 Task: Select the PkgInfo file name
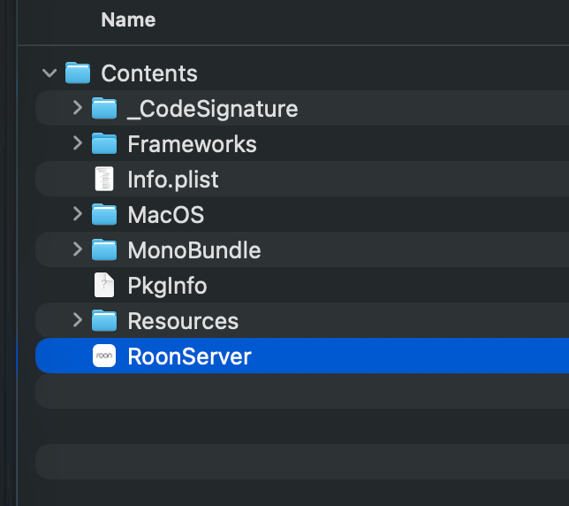pos(167,286)
